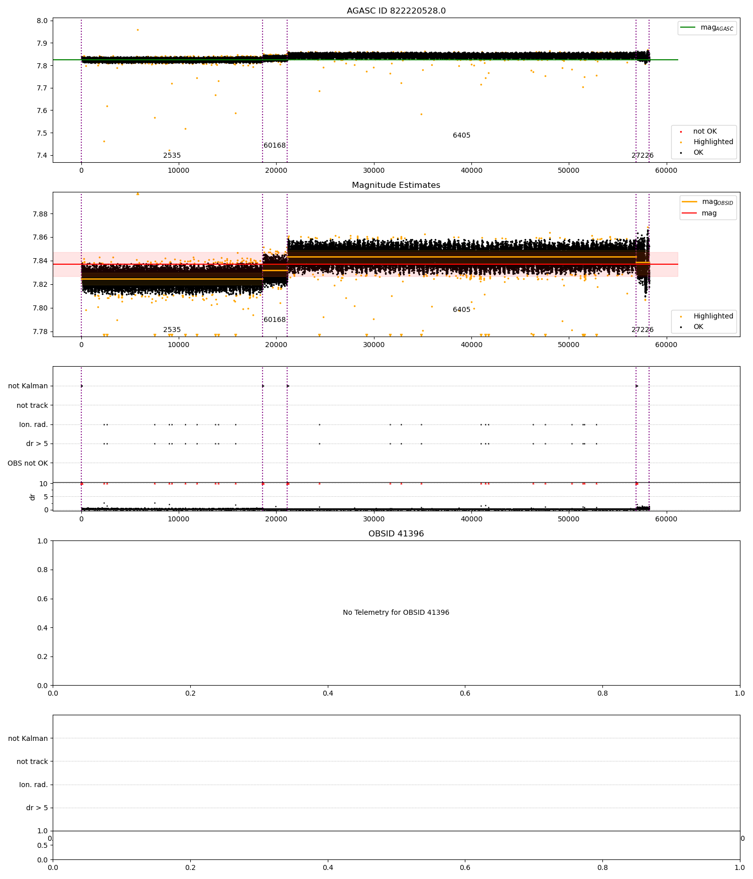Click the 2535 OBSID label in top plot
Image resolution: width=753 pixels, height=879 pixels.
click(x=172, y=156)
